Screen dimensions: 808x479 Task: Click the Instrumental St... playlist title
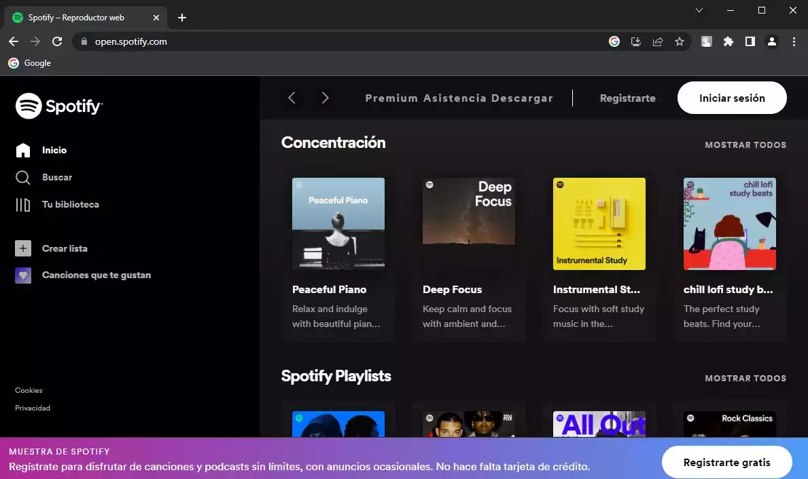pos(596,290)
